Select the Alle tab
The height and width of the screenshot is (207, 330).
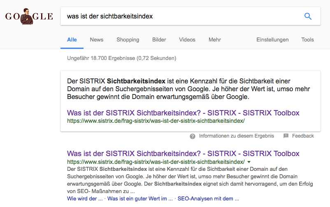click(72, 40)
